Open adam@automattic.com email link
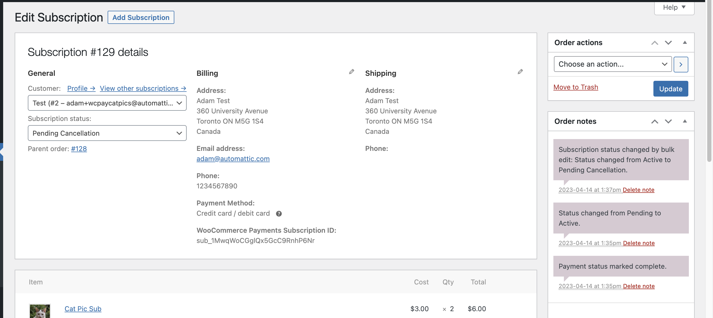713x318 pixels. [x=233, y=159]
